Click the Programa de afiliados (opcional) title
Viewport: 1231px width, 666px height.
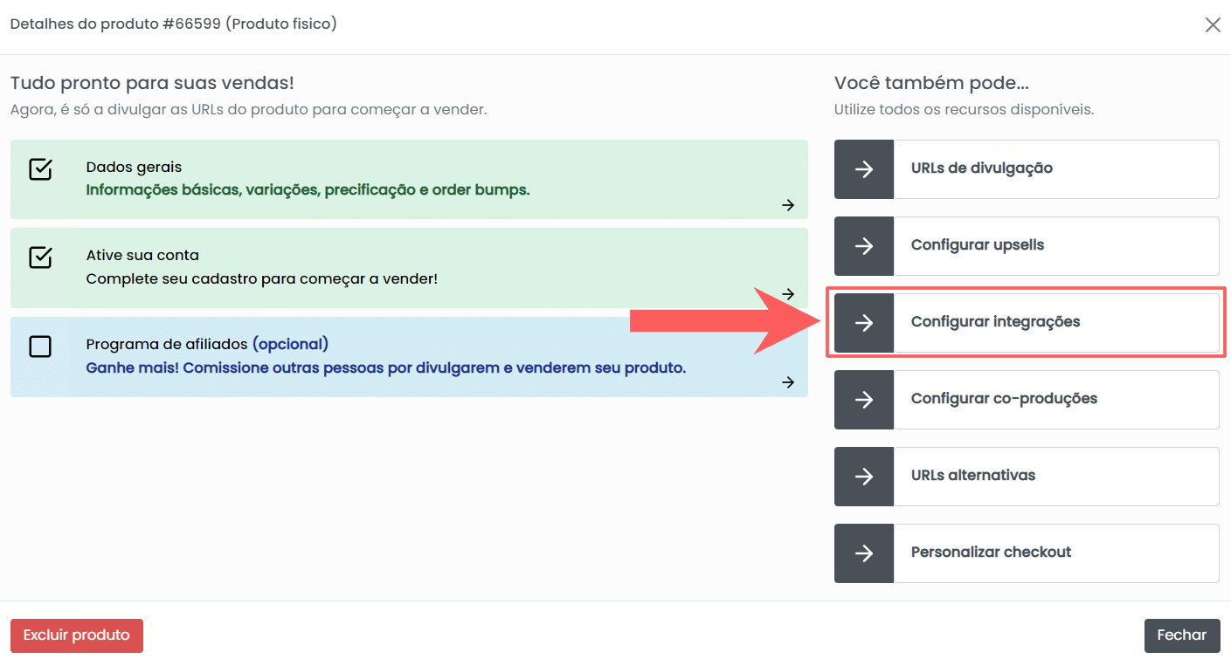coord(207,344)
